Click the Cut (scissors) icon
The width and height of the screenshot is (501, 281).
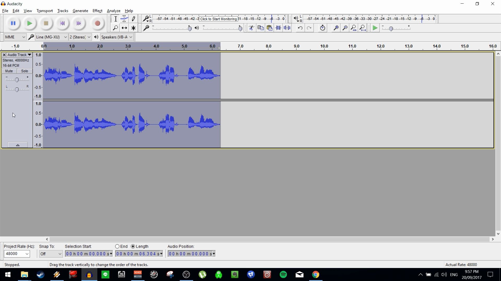pyautogui.click(x=252, y=28)
